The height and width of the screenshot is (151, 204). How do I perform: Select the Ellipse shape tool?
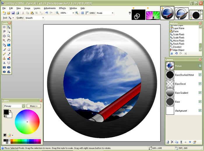[4, 72]
